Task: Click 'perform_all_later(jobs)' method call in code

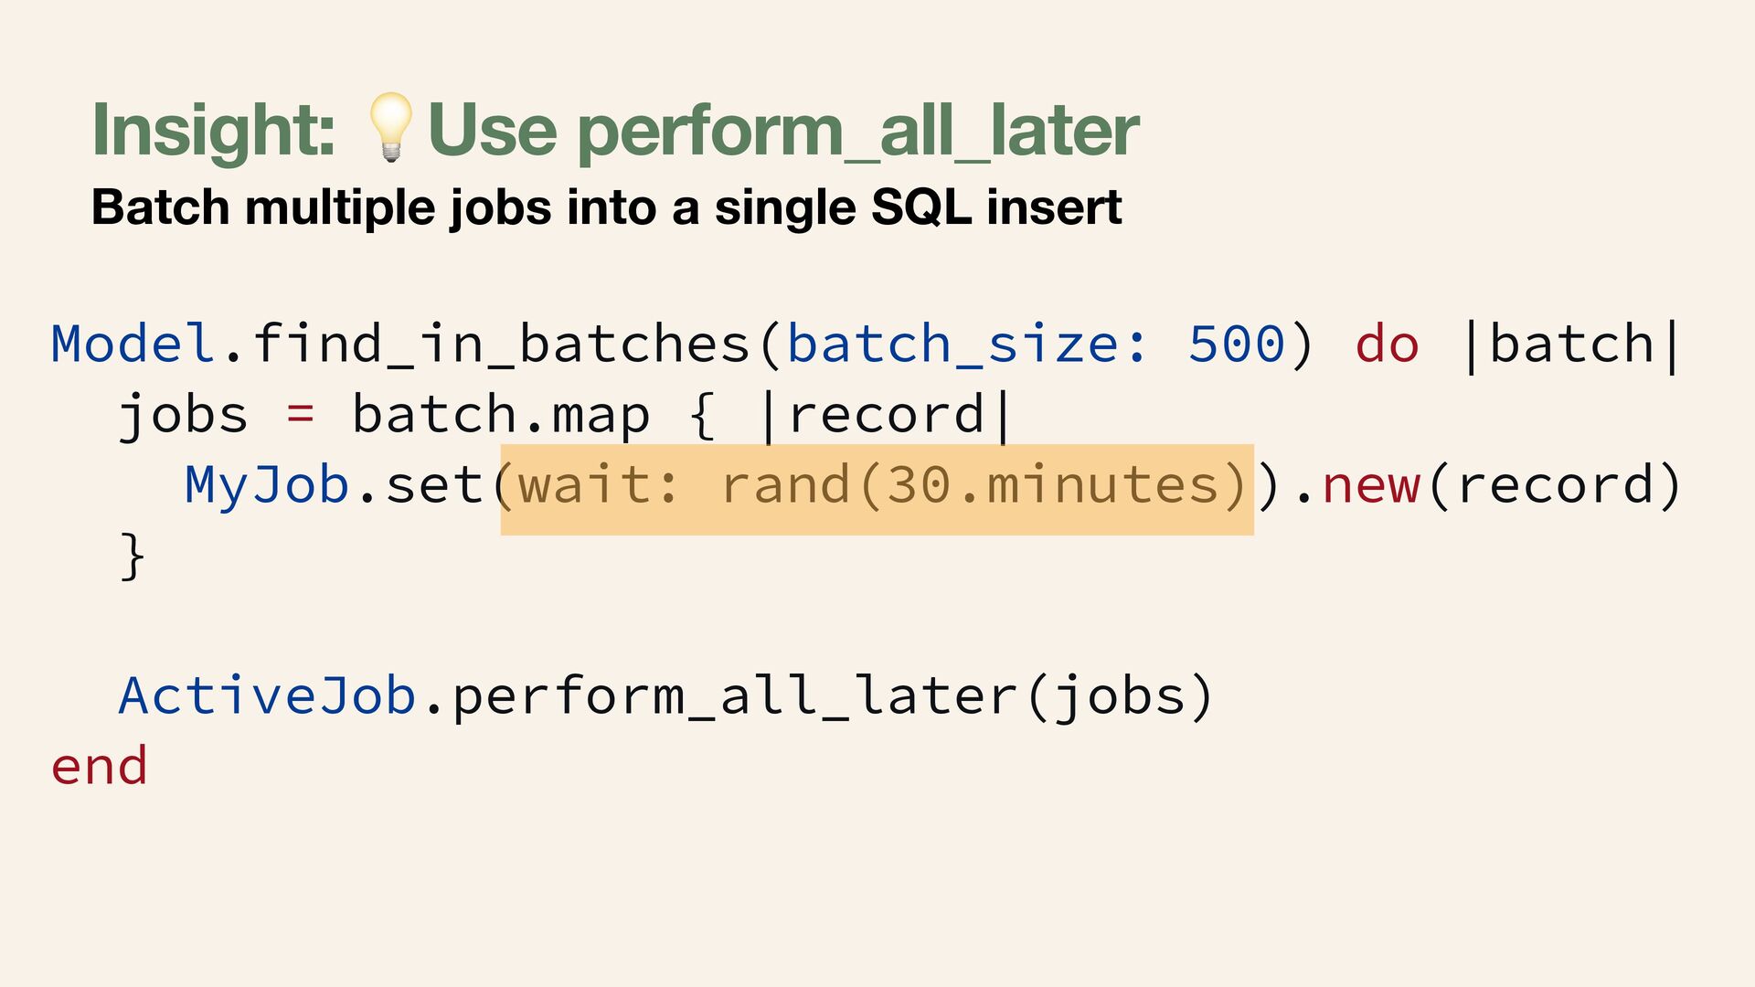Action: coord(834,698)
